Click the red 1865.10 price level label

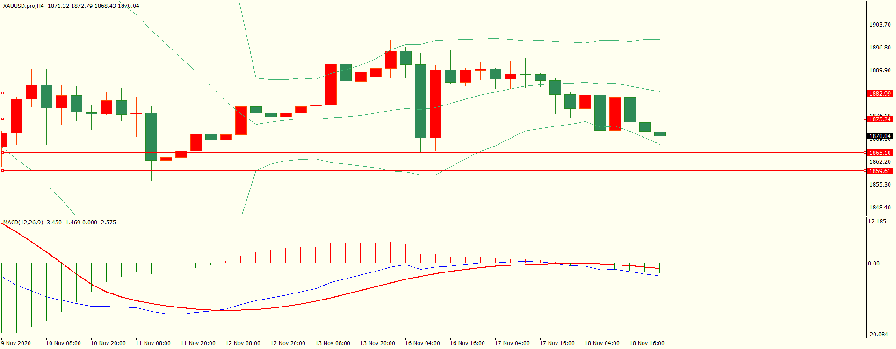click(880, 153)
